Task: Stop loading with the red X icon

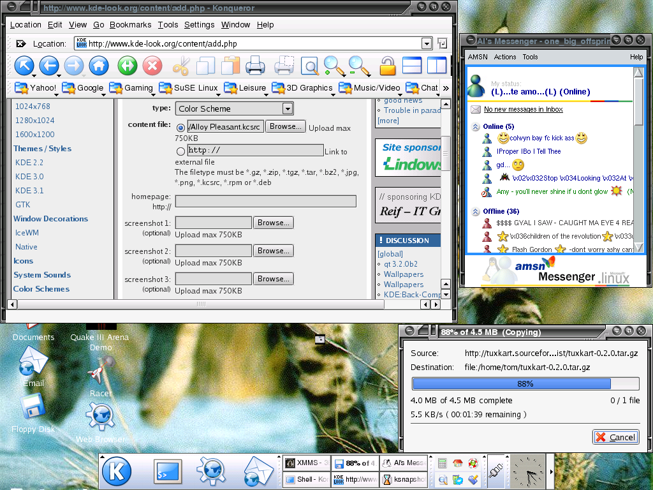Action: [152, 66]
